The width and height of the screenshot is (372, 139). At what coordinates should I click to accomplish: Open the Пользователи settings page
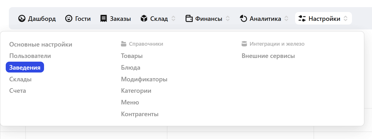pos(30,56)
